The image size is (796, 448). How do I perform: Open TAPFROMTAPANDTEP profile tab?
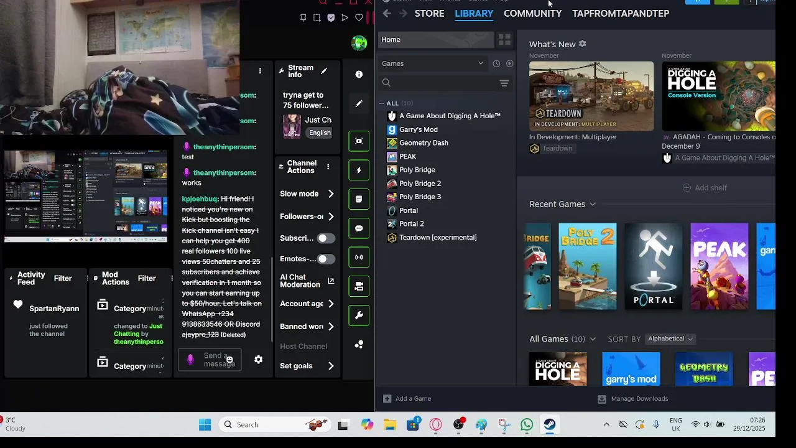coord(621,13)
